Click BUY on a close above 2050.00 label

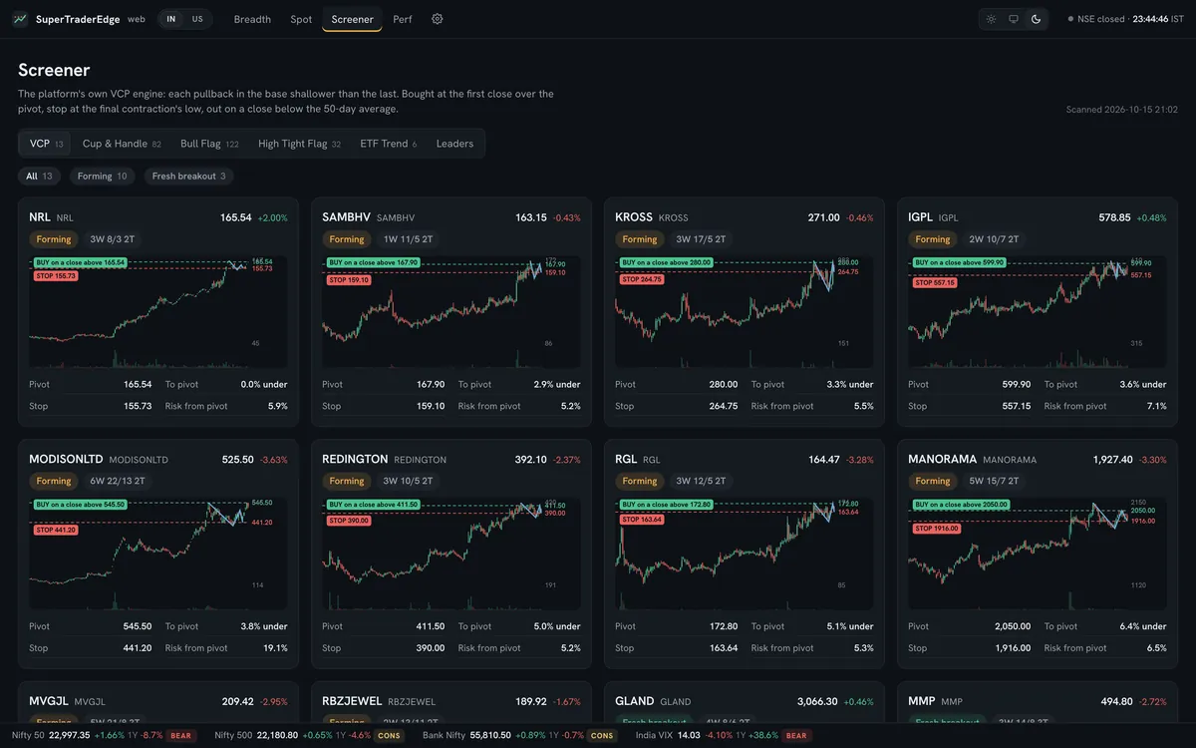click(x=962, y=506)
